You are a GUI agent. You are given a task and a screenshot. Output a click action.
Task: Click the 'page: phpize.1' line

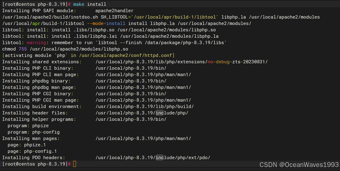click(x=27, y=145)
